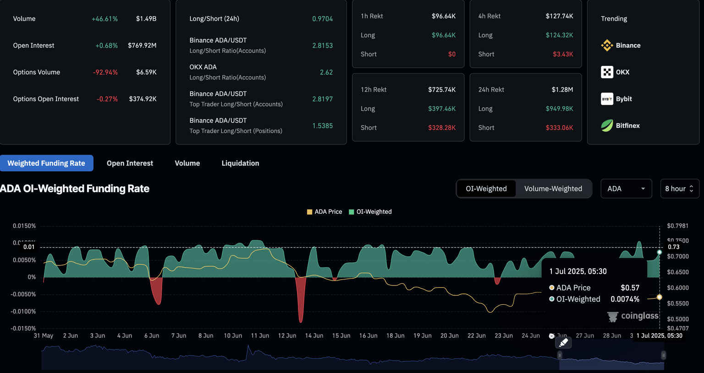Select the Weighted Funding Rate tab
The image size is (704, 373).
pyautogui.click(x=46, y=163)
